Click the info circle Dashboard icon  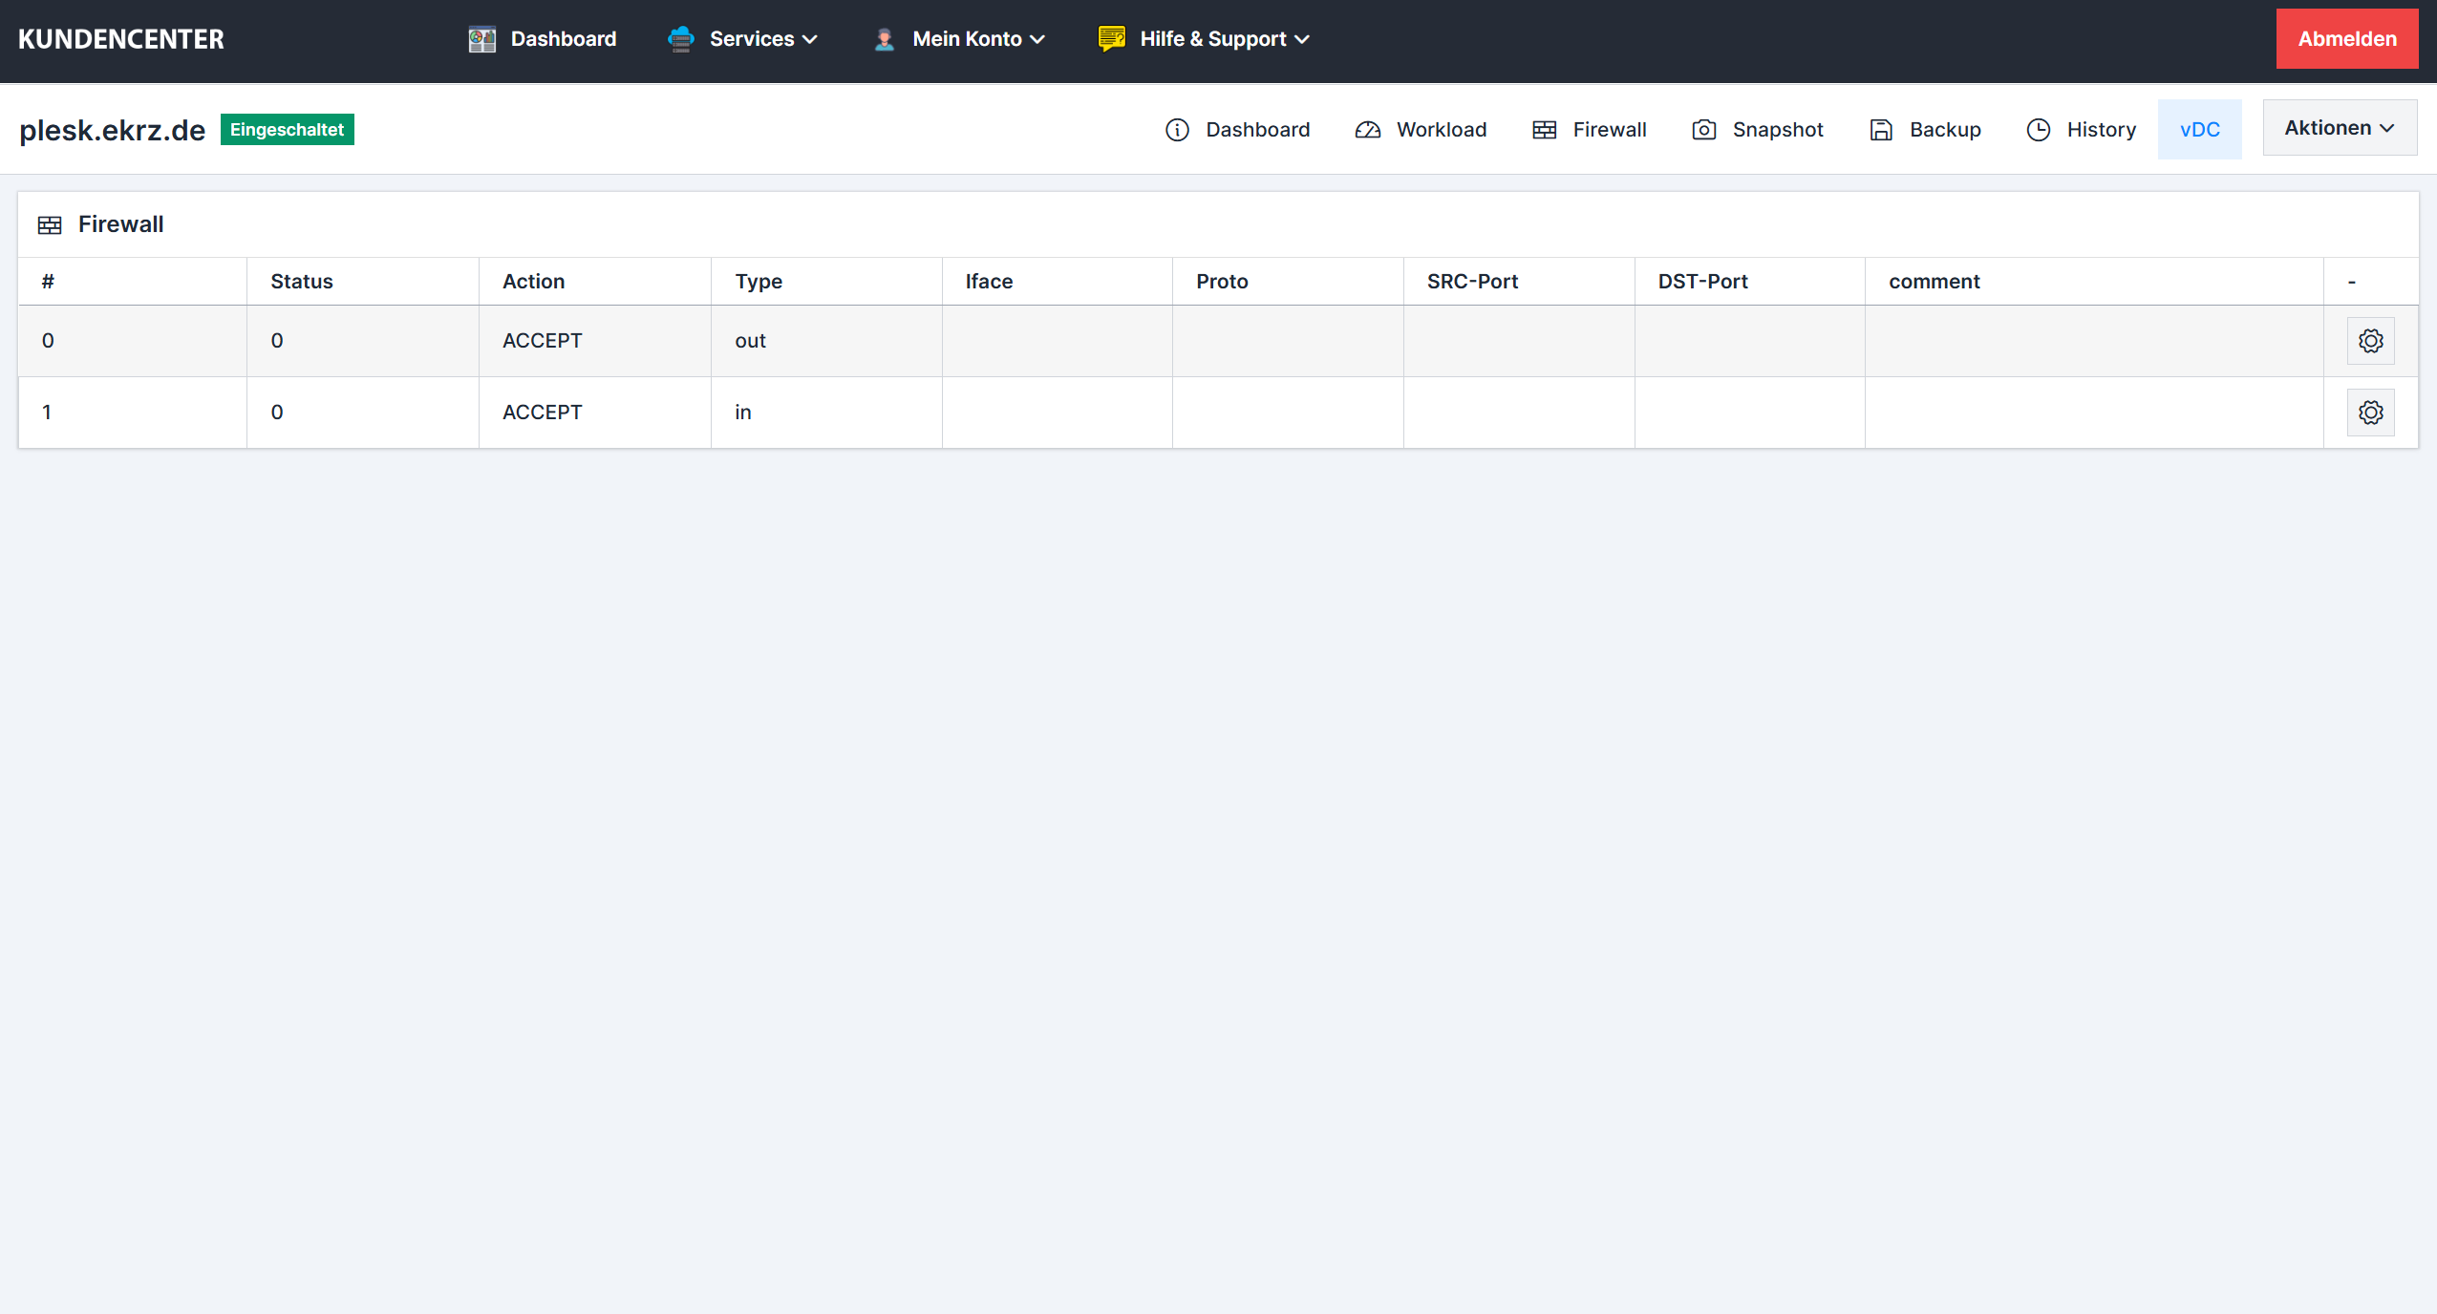tap(1177, 130)
